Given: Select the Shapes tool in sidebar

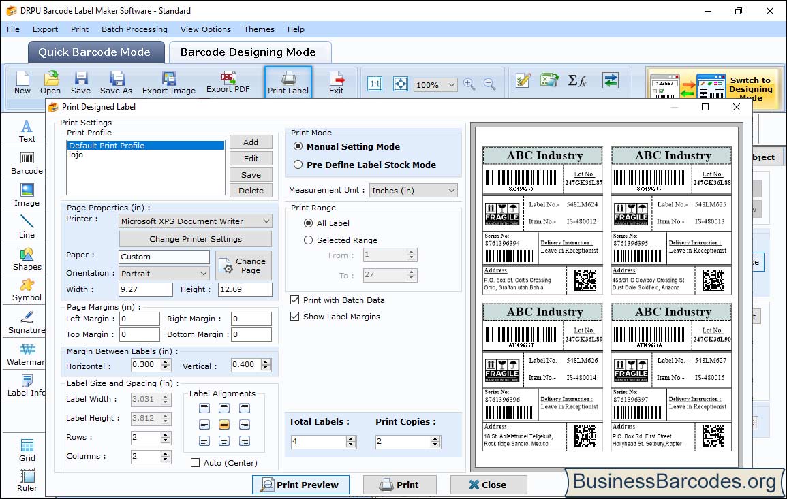Looking at the screenshot, I should pyautogui.click(x=27, y=259).
